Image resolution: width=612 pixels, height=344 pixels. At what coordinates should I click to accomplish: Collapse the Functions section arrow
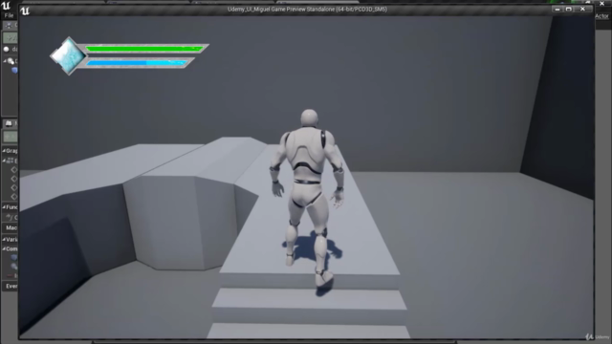pyautogui.click(x=4, y=206)
